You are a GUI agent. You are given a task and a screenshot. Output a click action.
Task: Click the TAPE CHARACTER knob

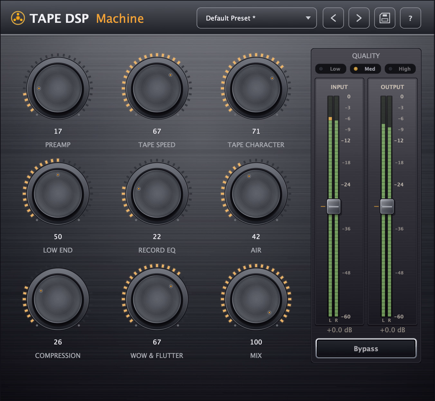(x=256, y=88)
